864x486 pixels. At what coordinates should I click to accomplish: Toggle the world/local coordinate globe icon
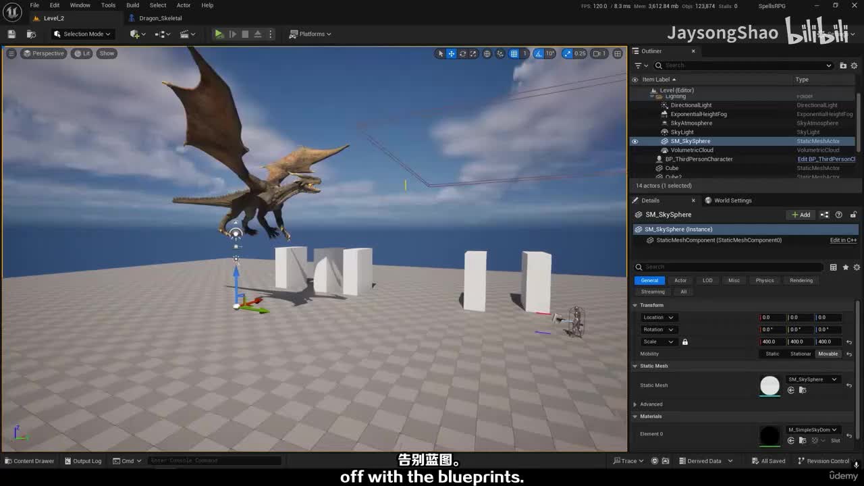click(x=487, y=53)
